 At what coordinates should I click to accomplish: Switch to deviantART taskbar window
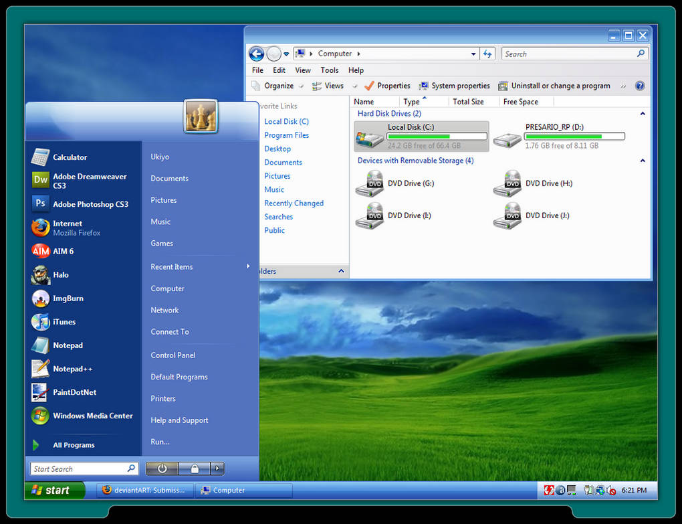[x=145, y=490]
